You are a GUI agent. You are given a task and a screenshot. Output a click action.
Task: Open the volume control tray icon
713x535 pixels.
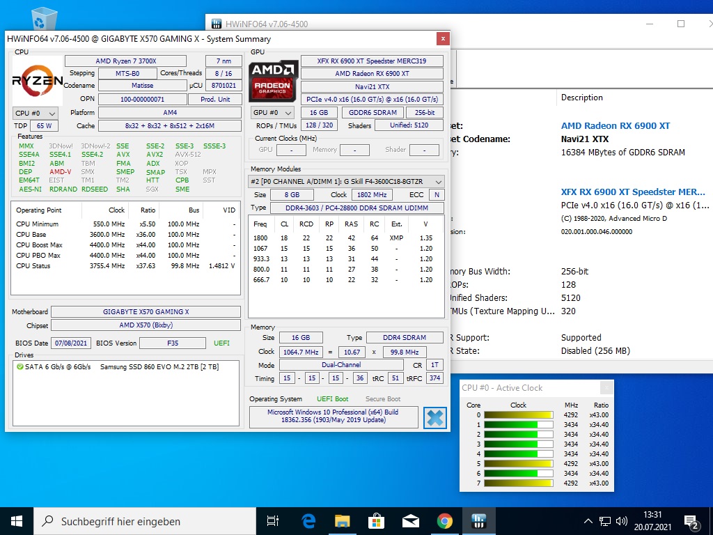click(621, 521)
